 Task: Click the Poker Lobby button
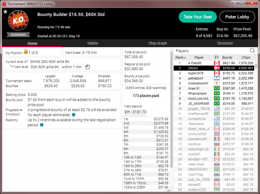237,17
